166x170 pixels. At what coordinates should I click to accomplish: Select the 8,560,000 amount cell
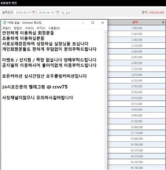coord(137,92)
